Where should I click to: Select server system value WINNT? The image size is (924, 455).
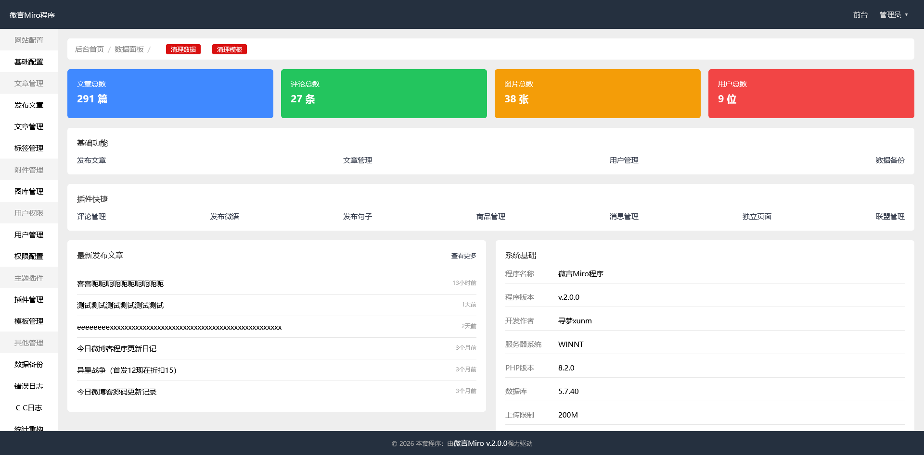[x=571, y=344]
